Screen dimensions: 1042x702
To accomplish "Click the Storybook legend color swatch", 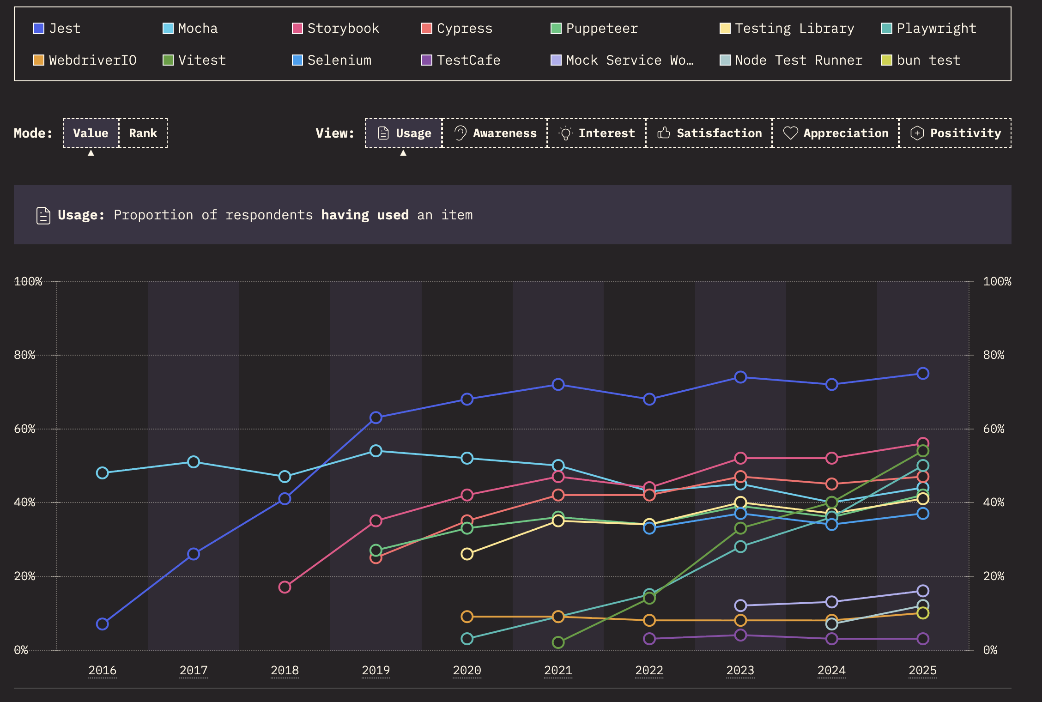I will tap(297, 28).
